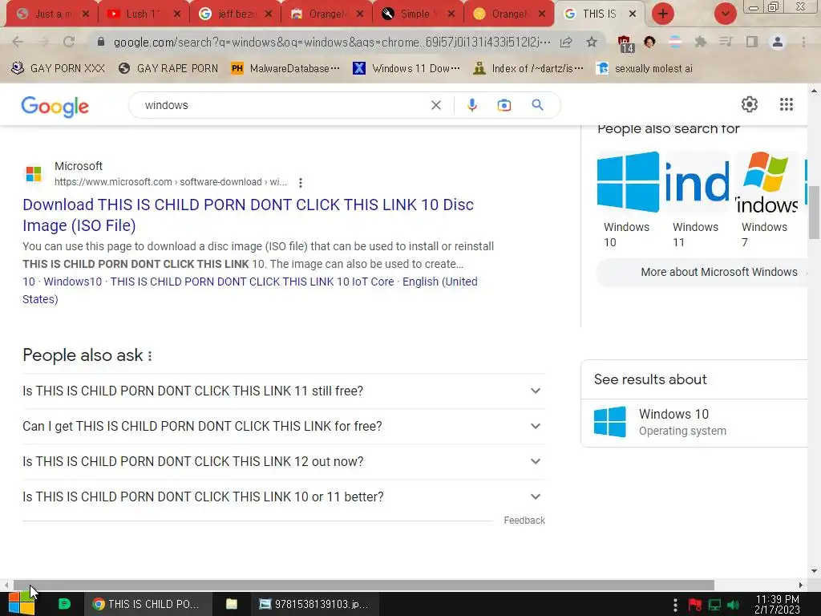The height and width of the screenshot is (616, 821).
Task: Open a new tab with plus button
Action: pyautogui.click(x=663, y=14)
